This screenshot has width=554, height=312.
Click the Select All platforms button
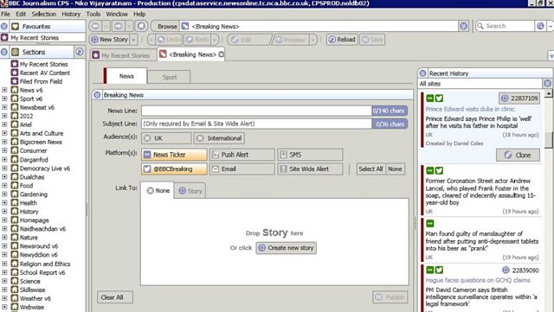[370, 169]
